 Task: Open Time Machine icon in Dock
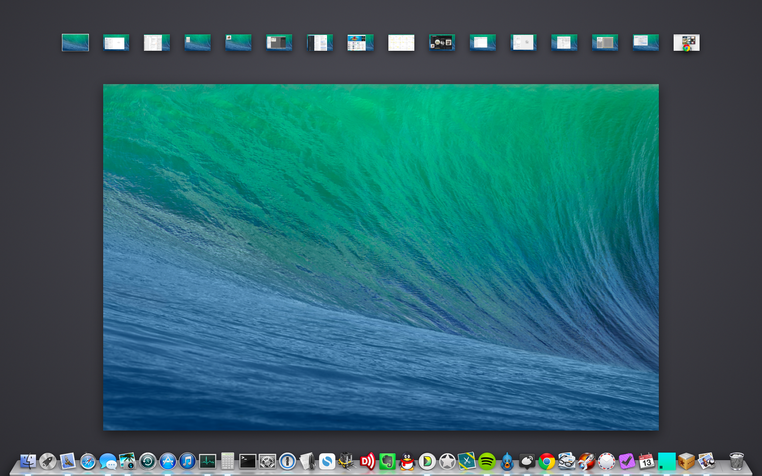point(148,461)
